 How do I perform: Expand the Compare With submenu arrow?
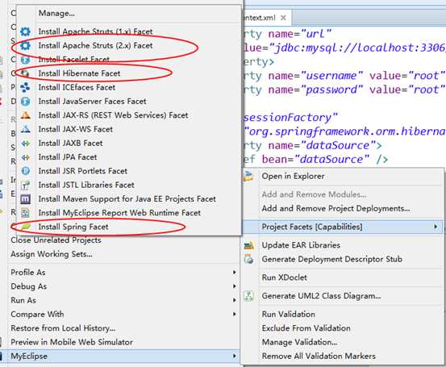tap(235, 314)
